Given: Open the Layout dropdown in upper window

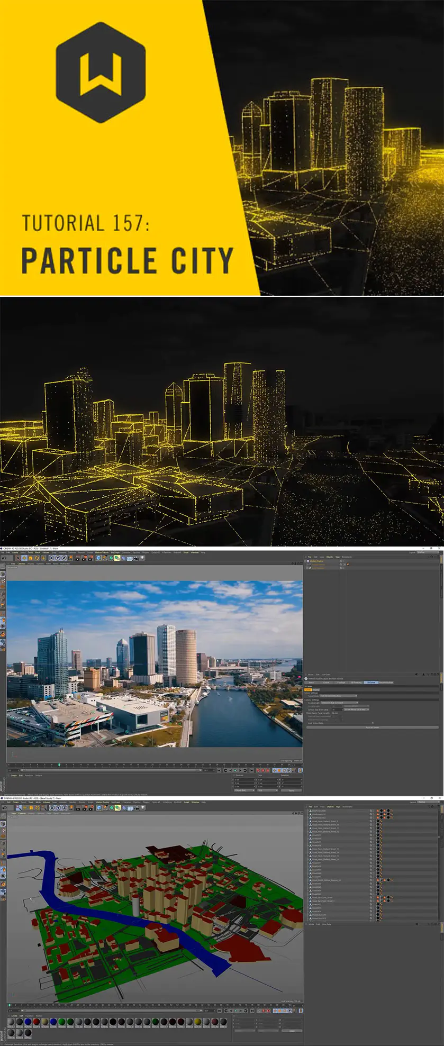Looking at the screenshot, I should (x=427, y=552).
